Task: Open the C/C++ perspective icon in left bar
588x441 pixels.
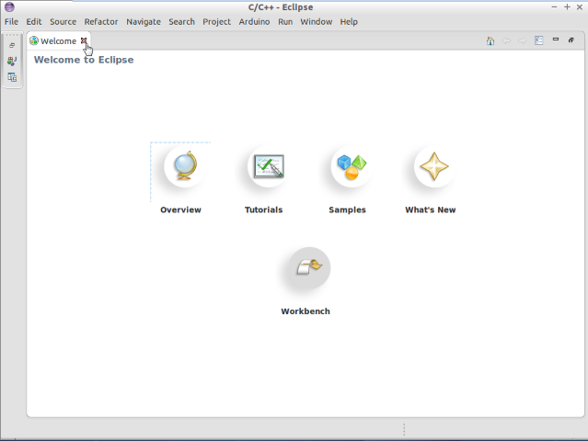Action: coord(12,77)
